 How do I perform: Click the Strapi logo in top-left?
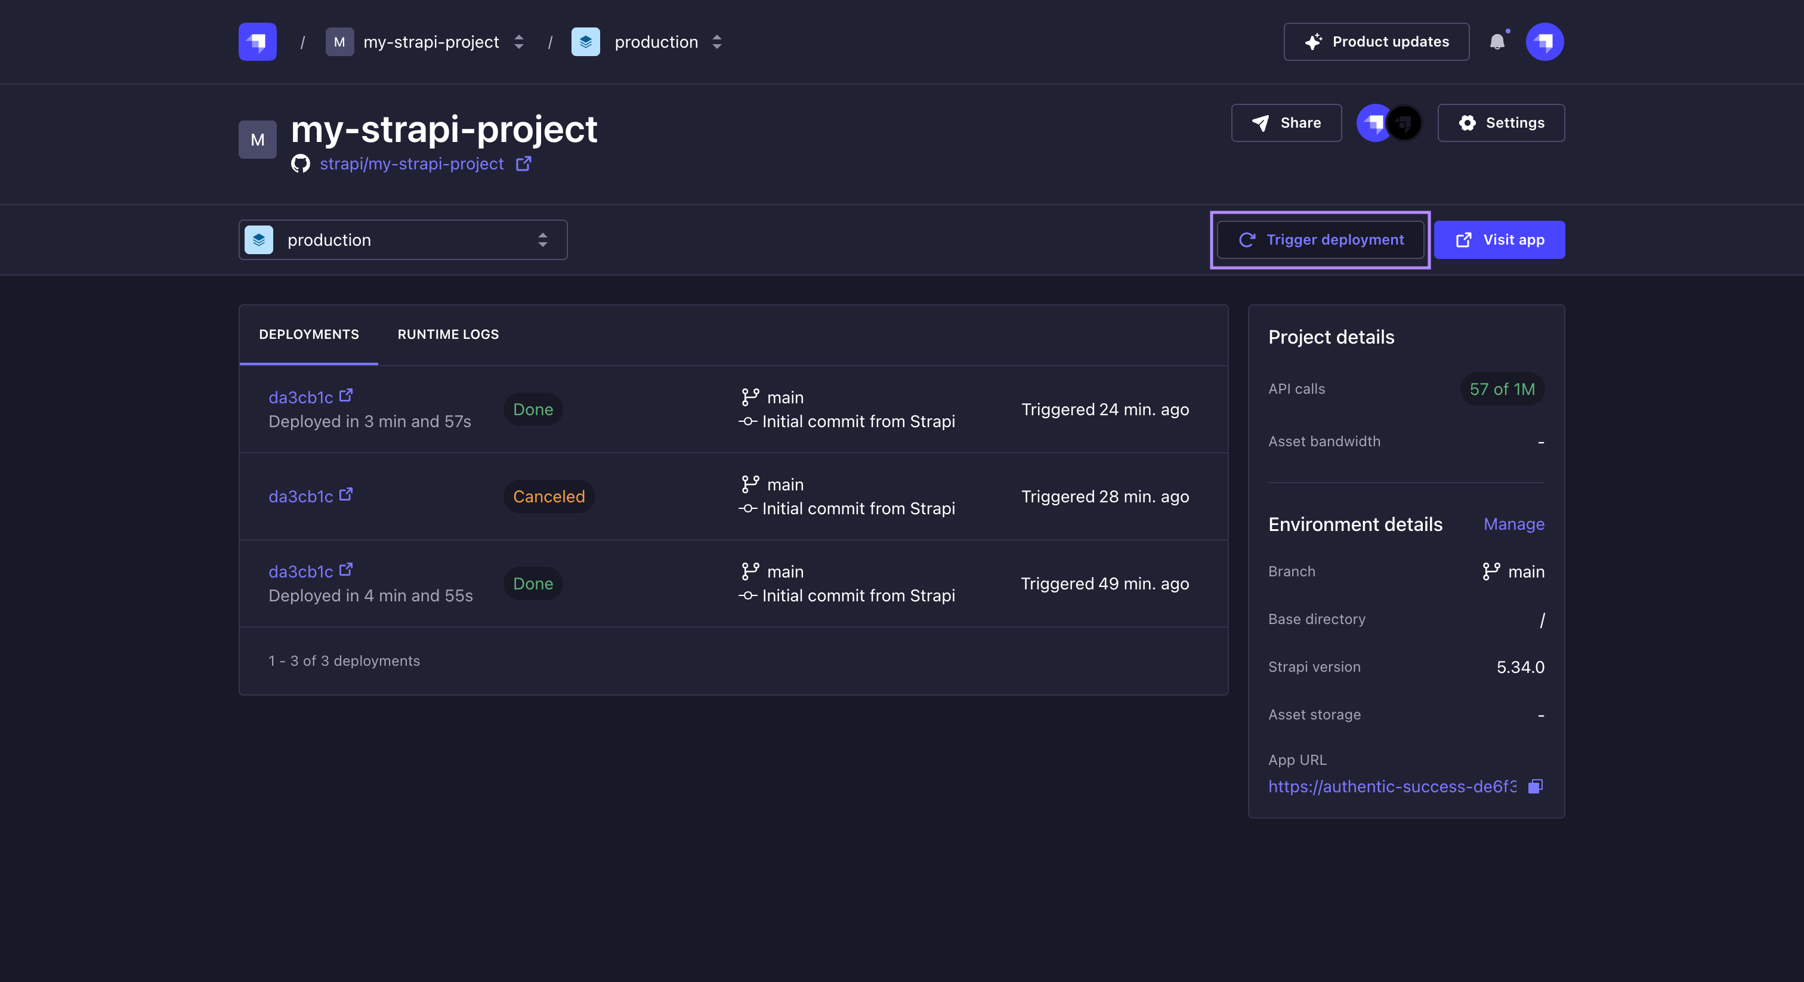click(257, 42)
